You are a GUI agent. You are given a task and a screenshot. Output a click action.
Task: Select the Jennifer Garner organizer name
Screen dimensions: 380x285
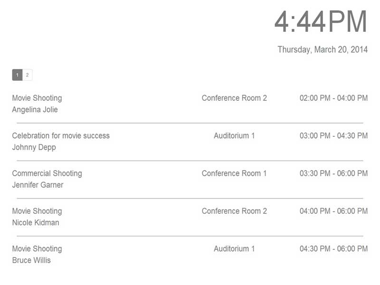38,185
